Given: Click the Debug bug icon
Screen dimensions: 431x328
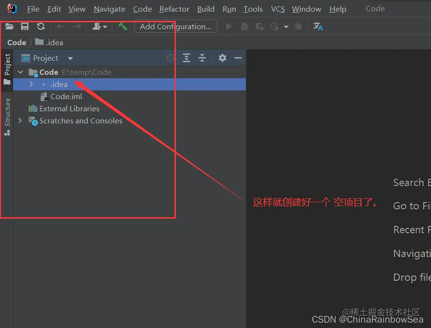Looking at the screenshot, I should [244, 26].
